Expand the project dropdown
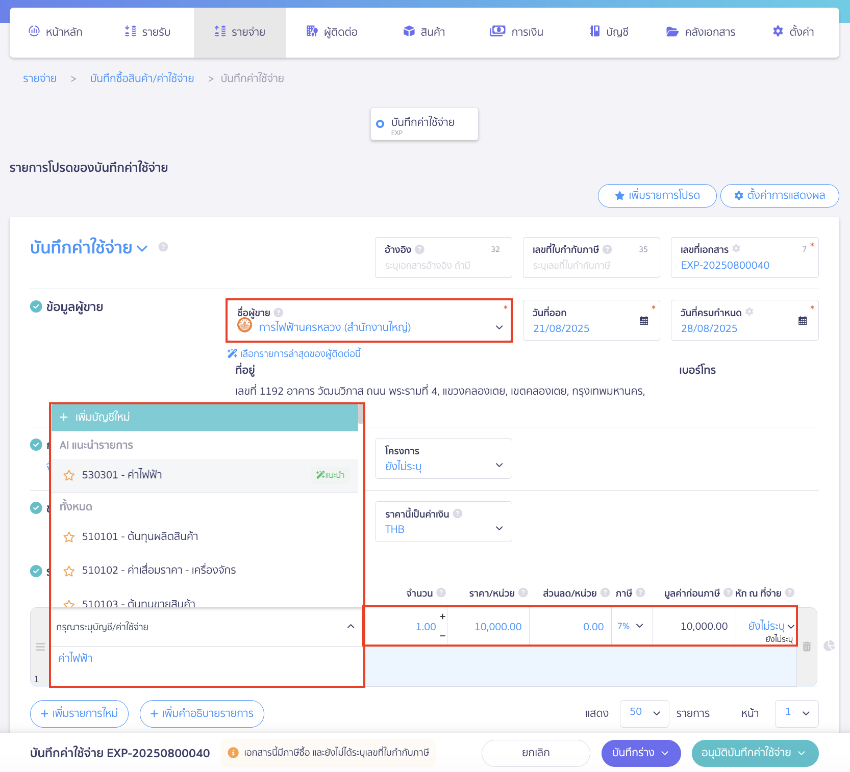Image resolution: width=850 pixels, height=772 pixels. point(499,465)
